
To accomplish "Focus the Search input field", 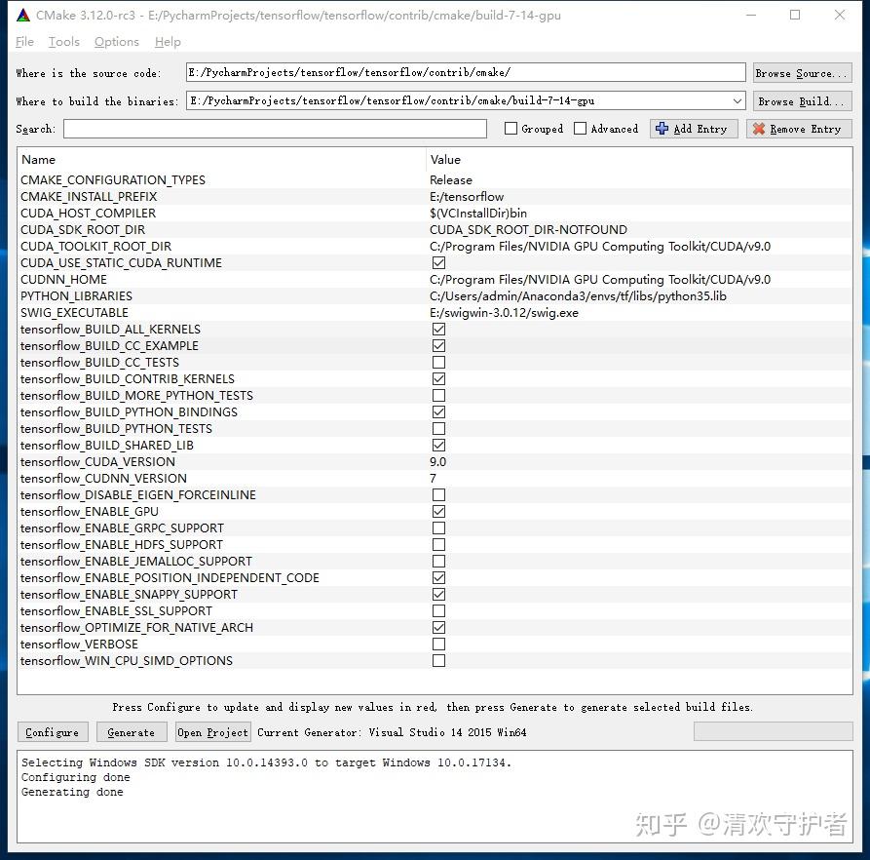I will pyautogui.click(x=275, y=129).
